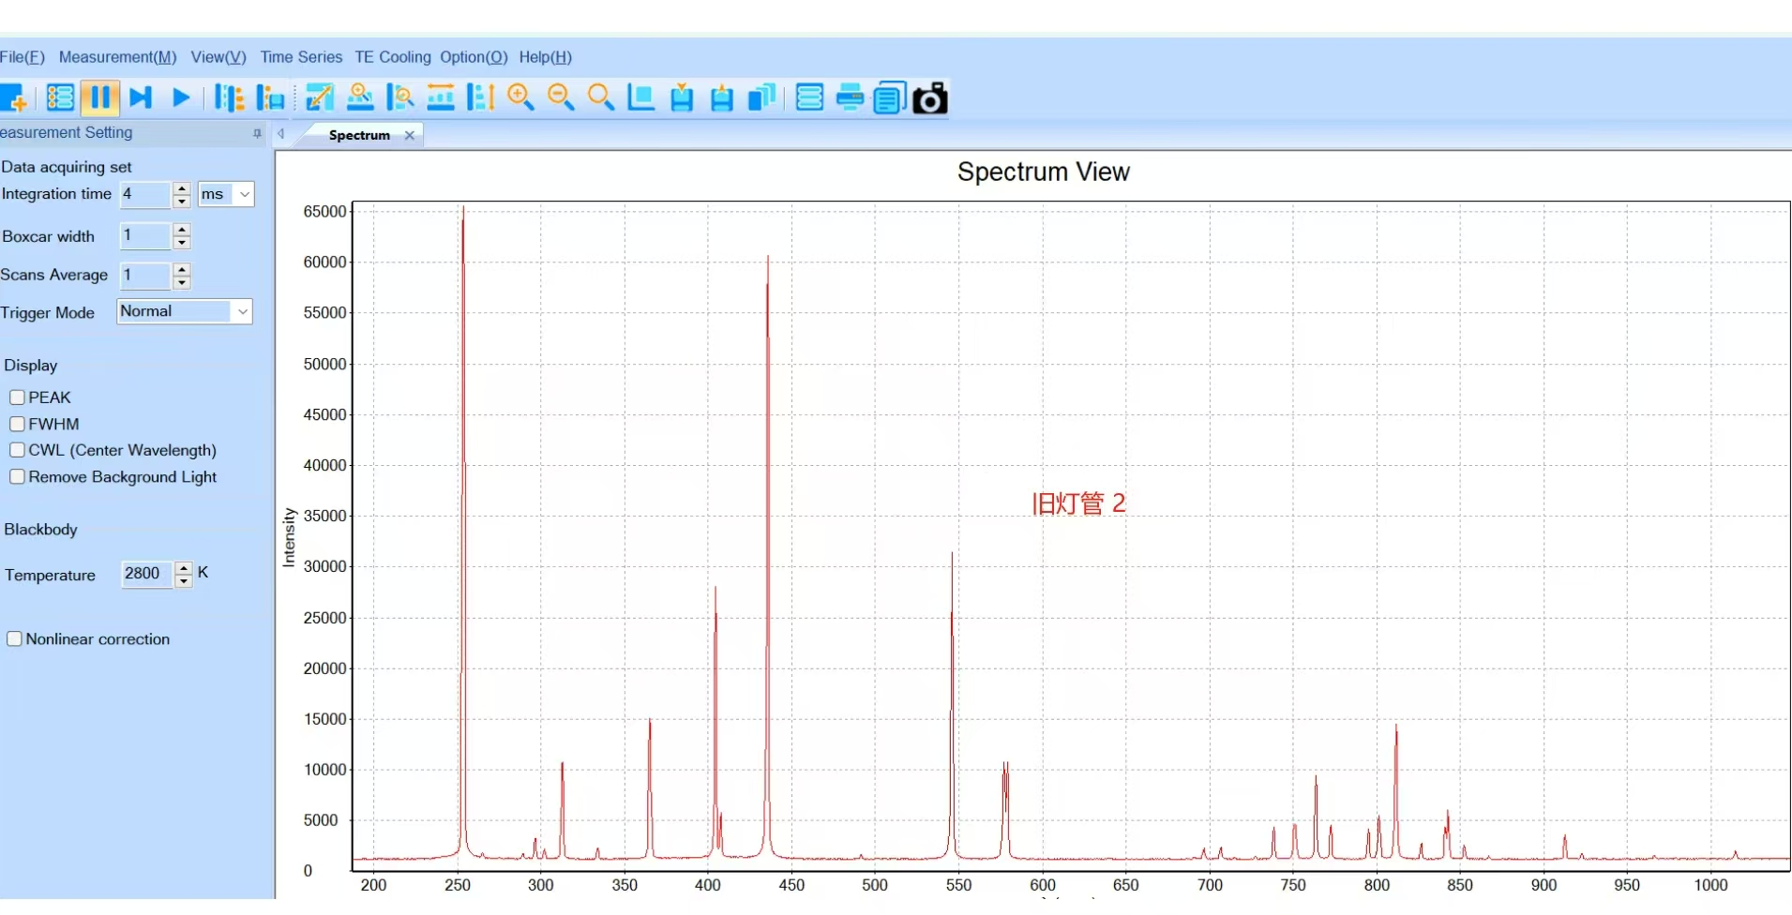This screenshot has height=915, width=1792.
Task: Click the play (continuous scan) icon
Action: tap(181, 97)
